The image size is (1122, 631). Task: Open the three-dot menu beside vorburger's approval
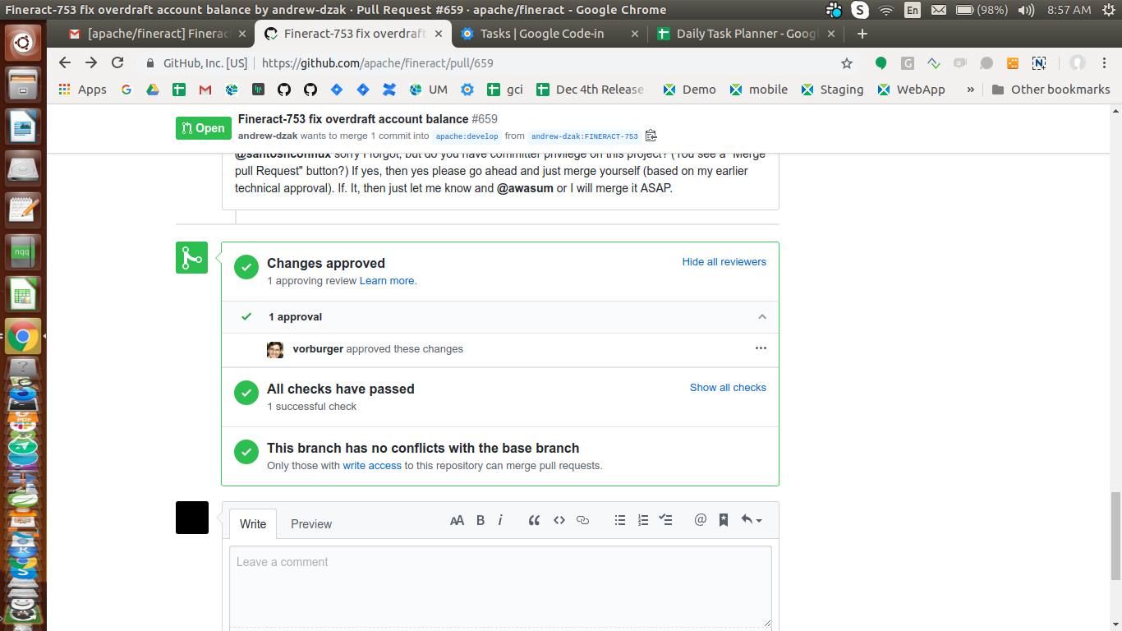pos(761,348)
